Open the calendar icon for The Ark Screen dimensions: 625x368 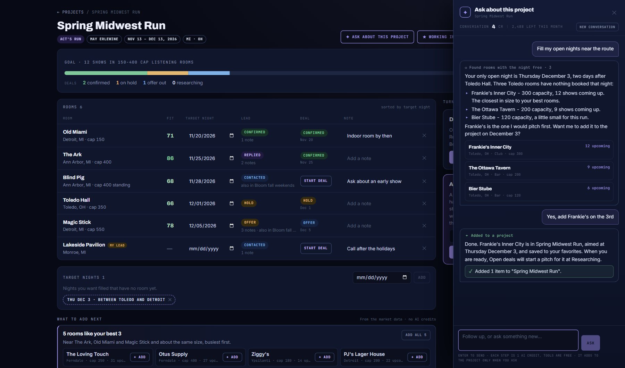232,158
